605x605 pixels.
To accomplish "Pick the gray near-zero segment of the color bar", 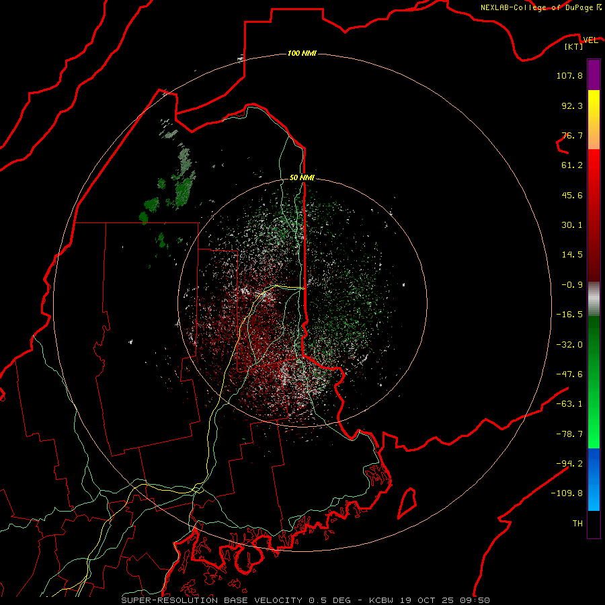I will tap(594, 298).
